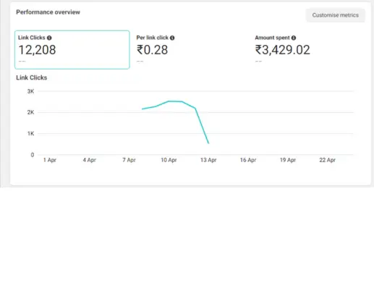The height and width of the screenshot is (299, 374).
Task: Click the Performance overview heading
Action: (48, 12)
